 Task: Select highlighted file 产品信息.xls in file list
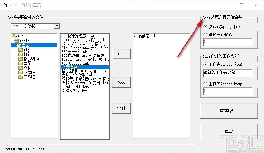pos(85,67)
